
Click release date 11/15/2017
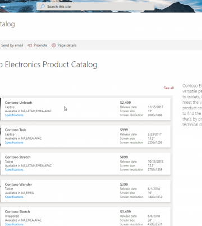(155, 107)
